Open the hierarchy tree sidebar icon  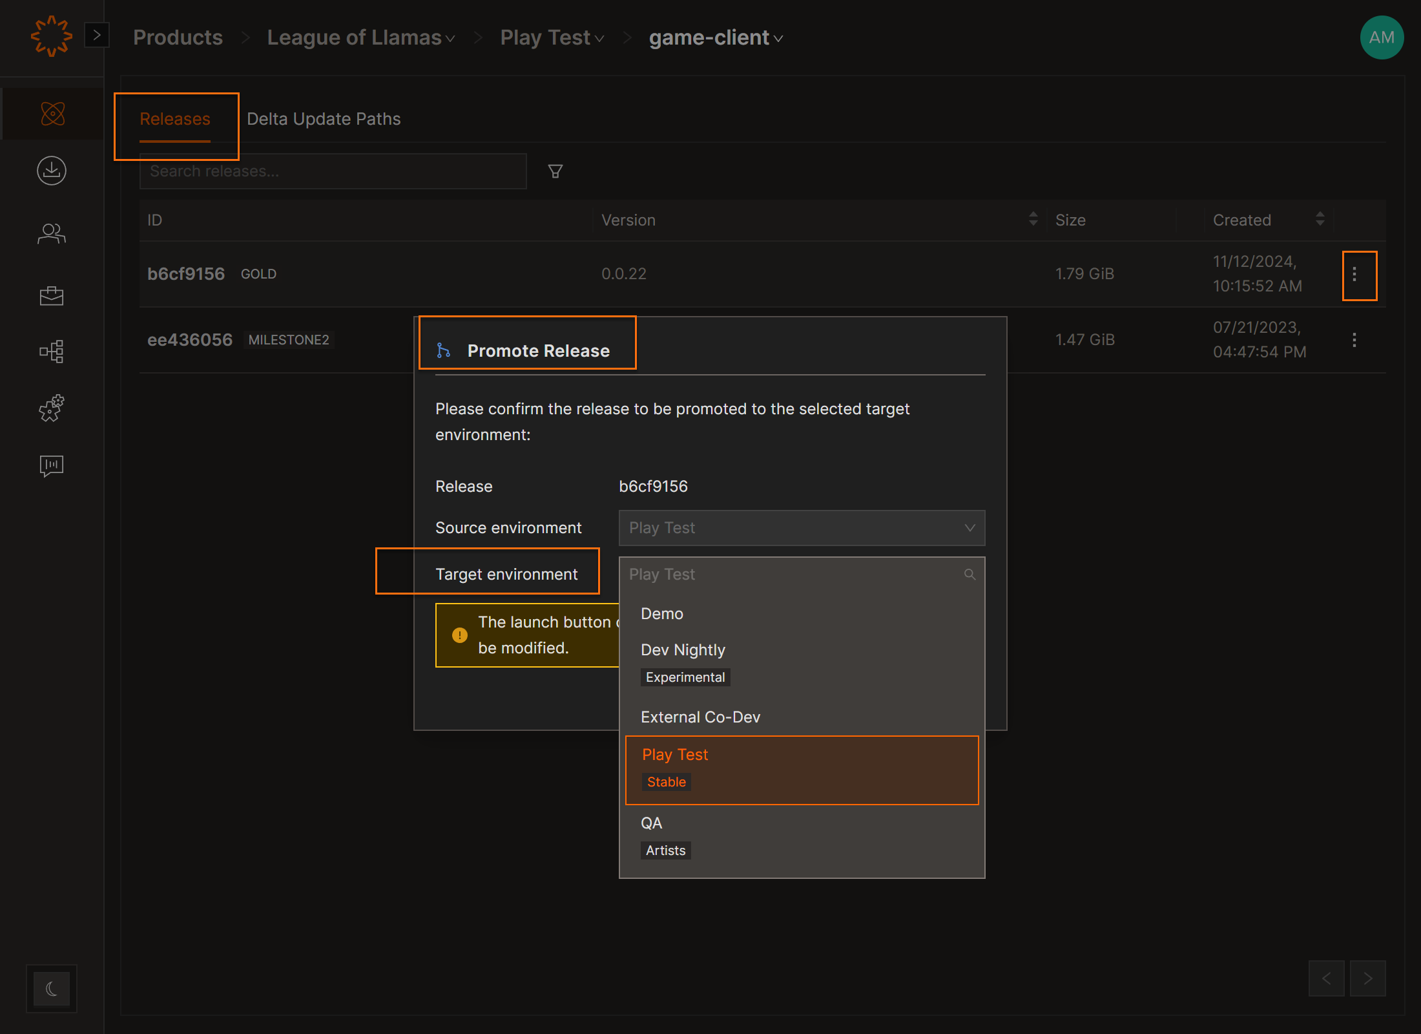tap(52, 352)
